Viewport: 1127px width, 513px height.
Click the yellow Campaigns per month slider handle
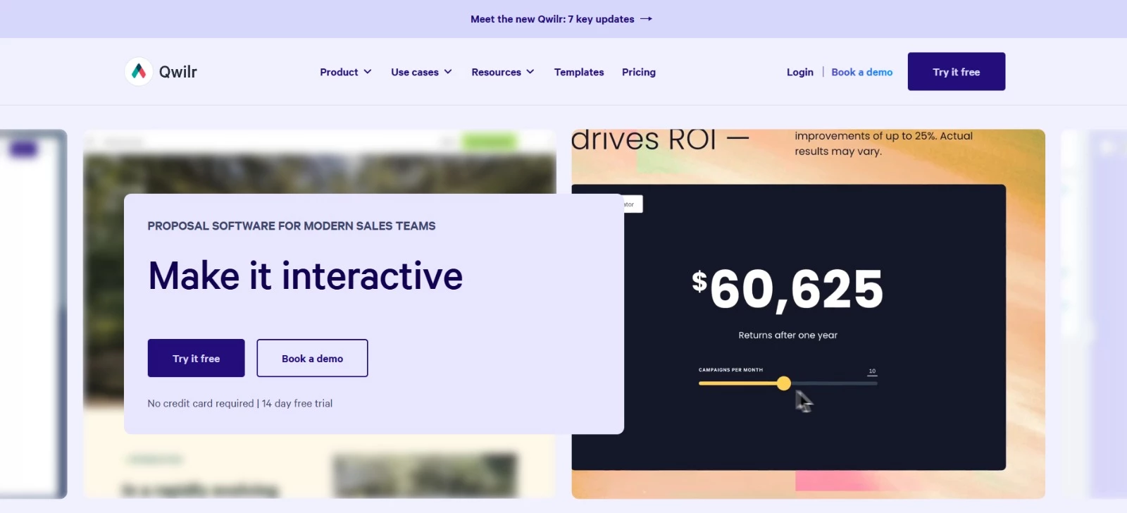click(x=784, y=383)
